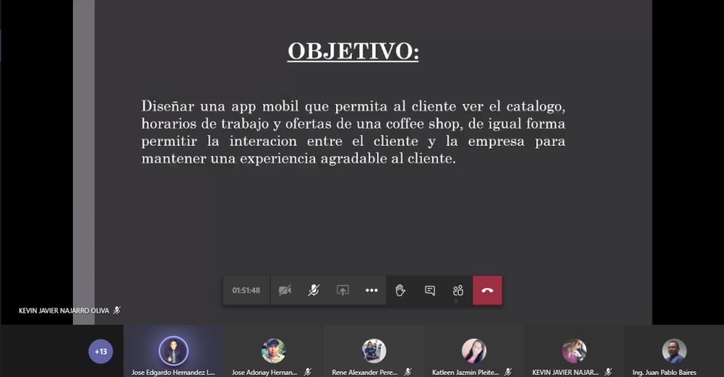Raise your hand in the meeting
724x377 pixels.
tap(401, 291)
